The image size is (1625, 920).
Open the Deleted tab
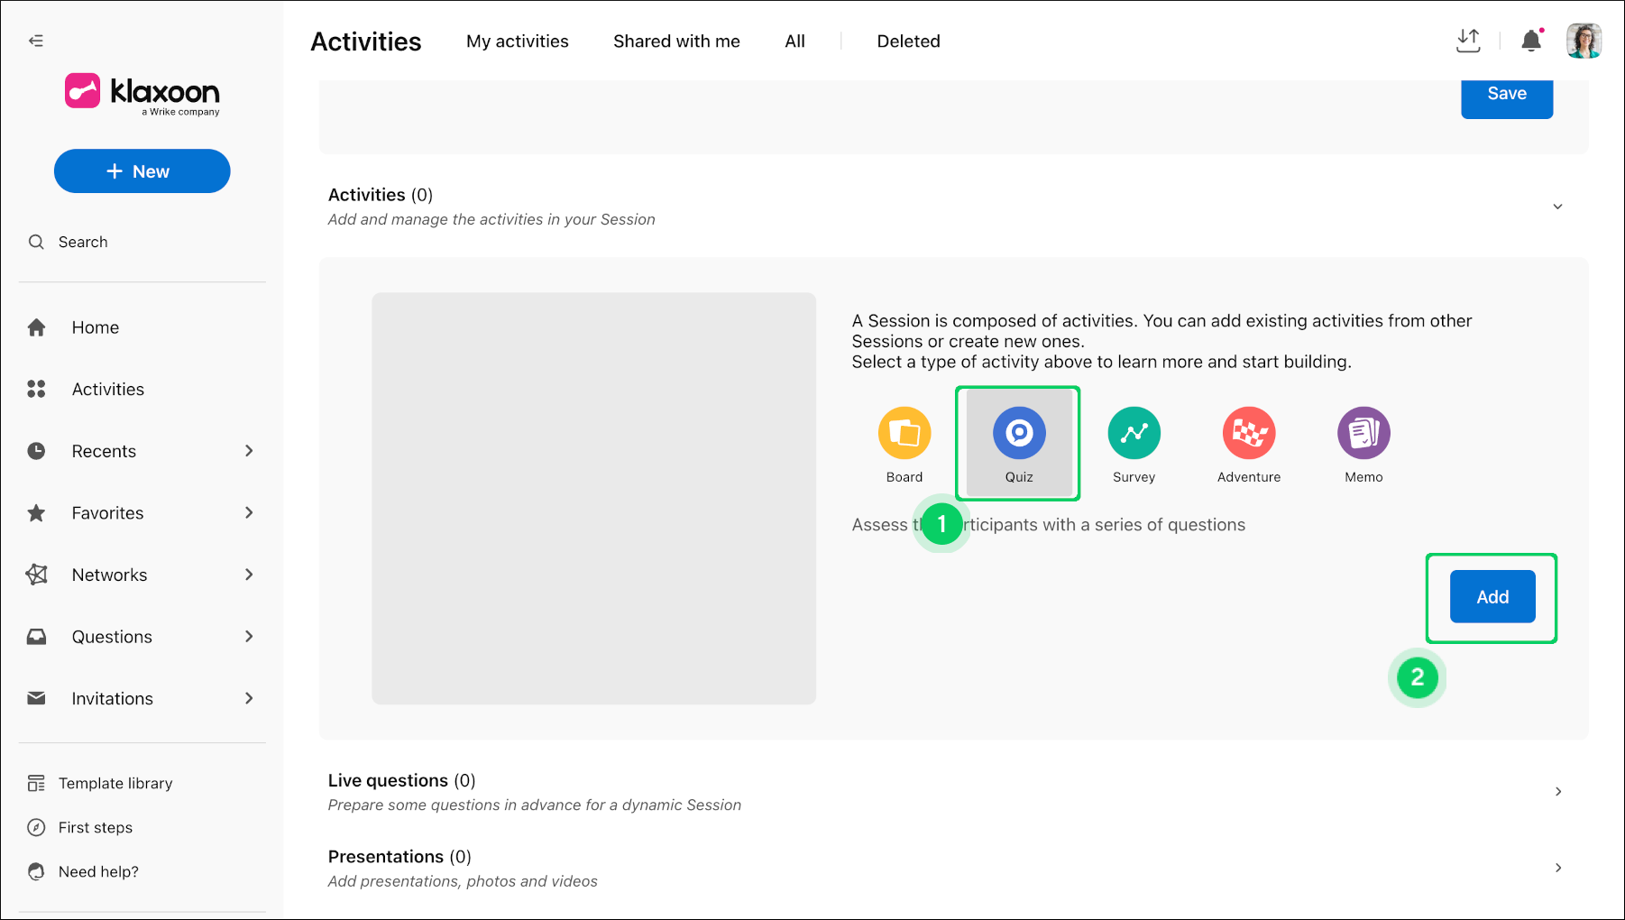coord(908,41)
